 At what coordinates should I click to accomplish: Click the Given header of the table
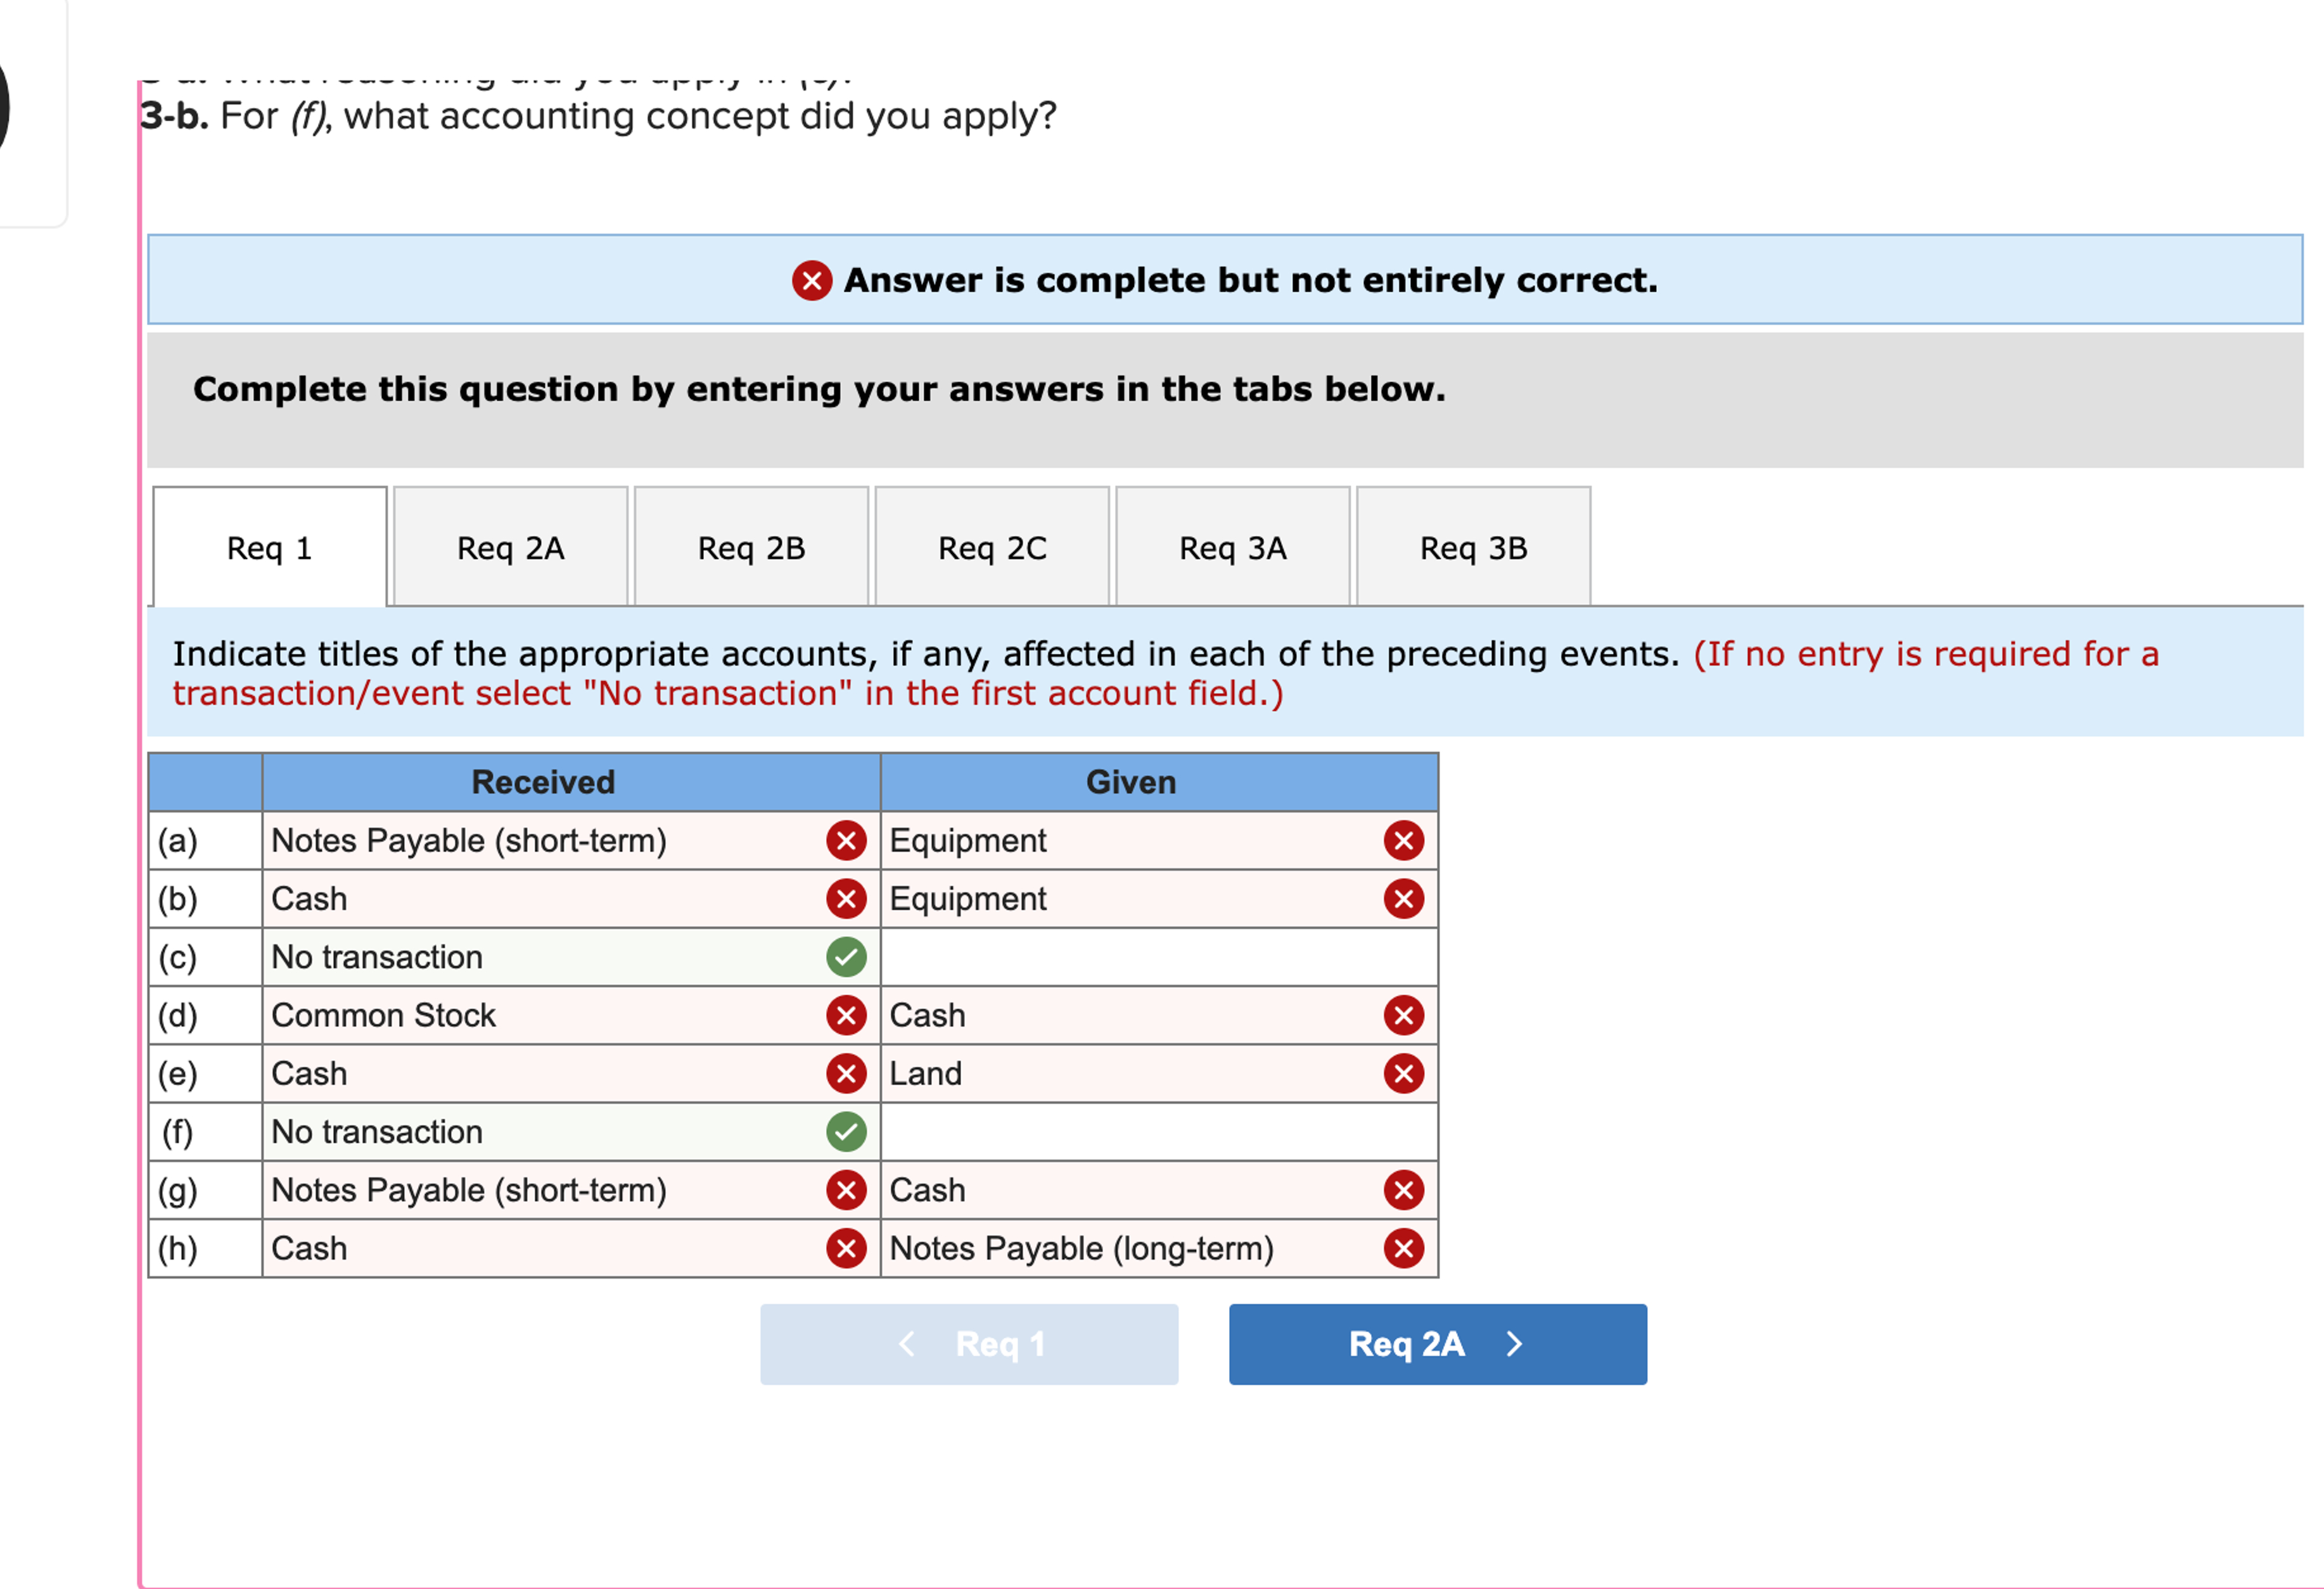pyautogui.click(x=1131, y=783)
